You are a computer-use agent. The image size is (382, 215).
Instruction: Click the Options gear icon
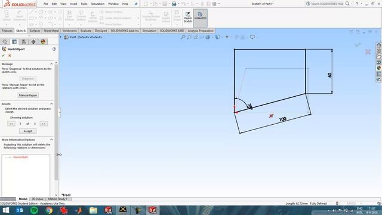(214, 4)
